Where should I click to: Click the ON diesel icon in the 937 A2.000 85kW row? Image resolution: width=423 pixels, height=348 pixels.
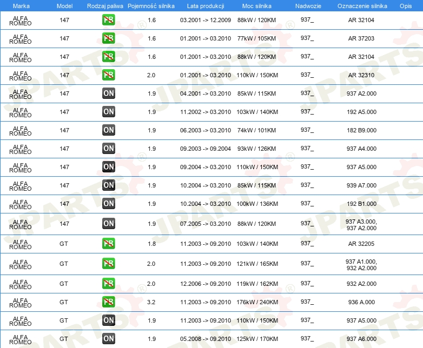[108, 93]
